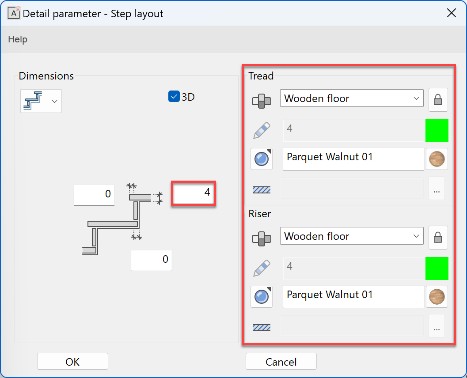The image size is (467, 378).
Task: Toggle the 3D checkbox
Action: [174, 96]
